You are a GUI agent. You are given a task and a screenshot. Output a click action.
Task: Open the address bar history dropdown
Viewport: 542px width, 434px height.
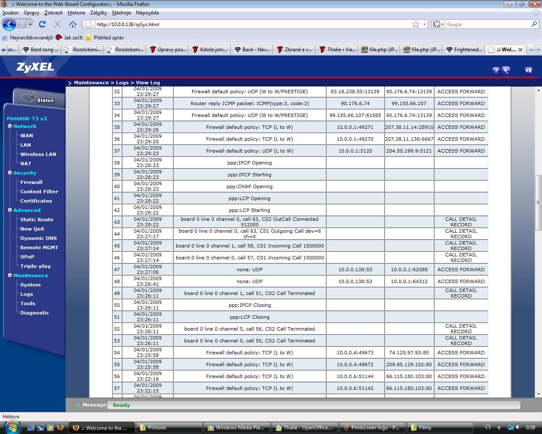[x=425, y=24]
